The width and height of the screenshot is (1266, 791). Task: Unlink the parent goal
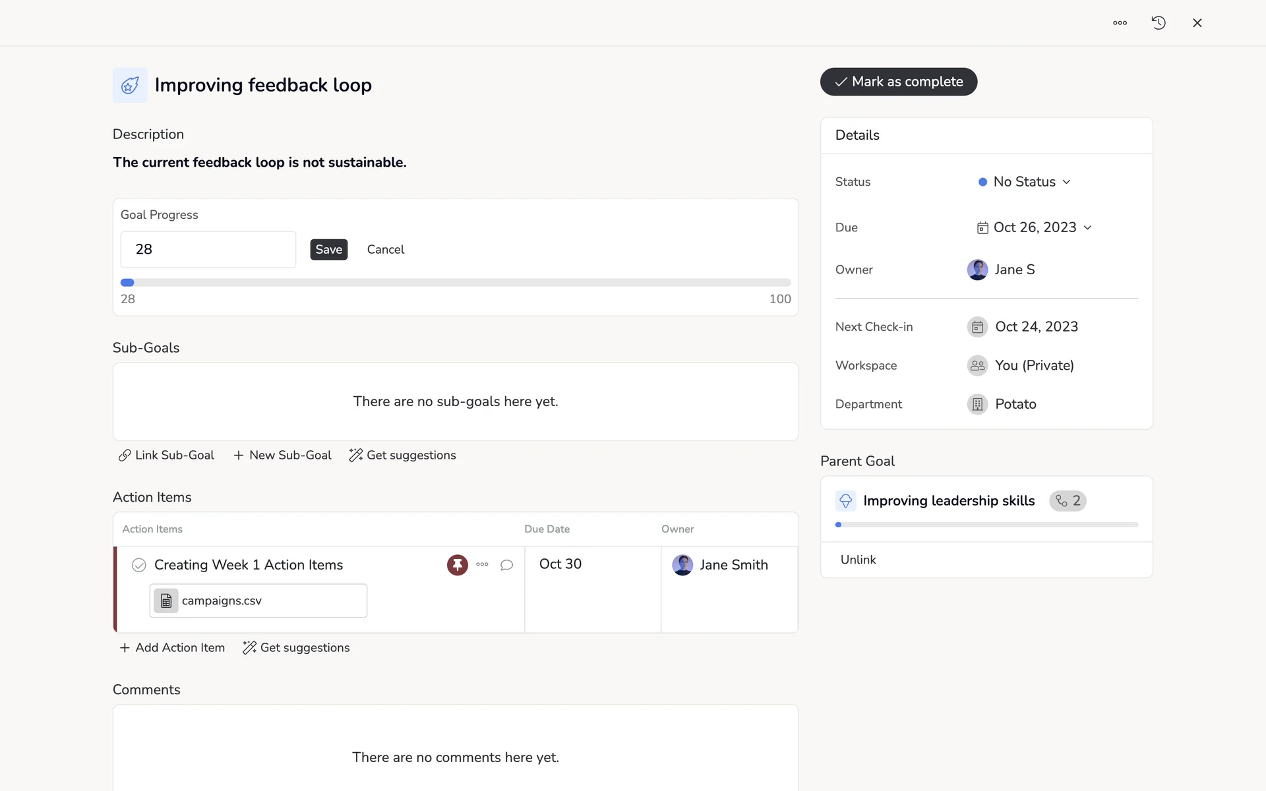coord(858,560)
